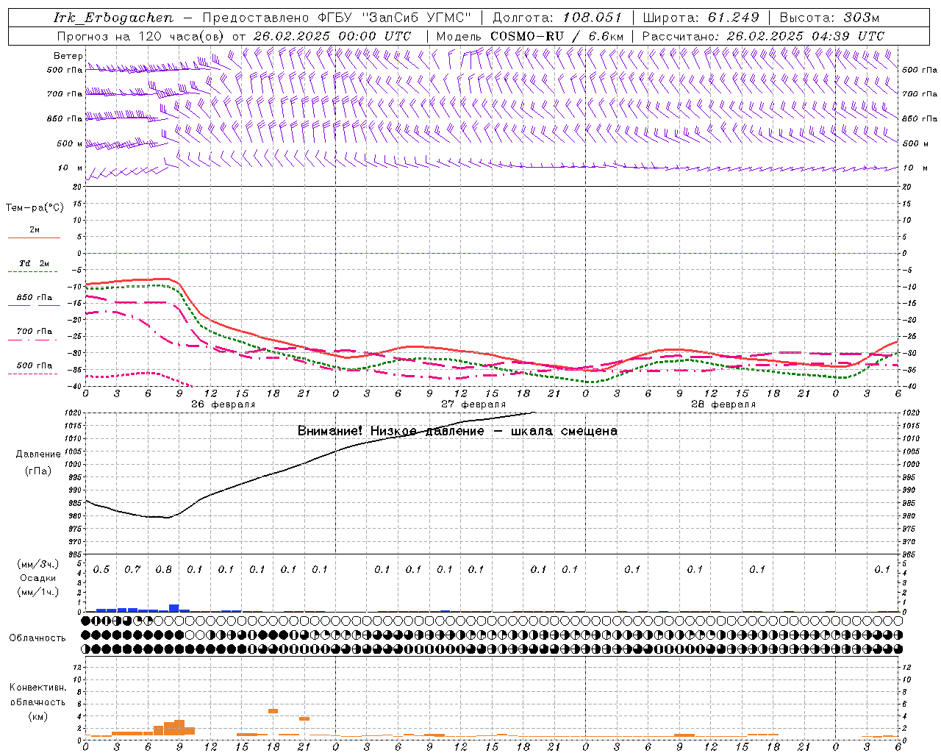The image size is (941, 753).
Task: Select the Давление pressure panel label
Action: pyautogui.click(x=38, y=454)
